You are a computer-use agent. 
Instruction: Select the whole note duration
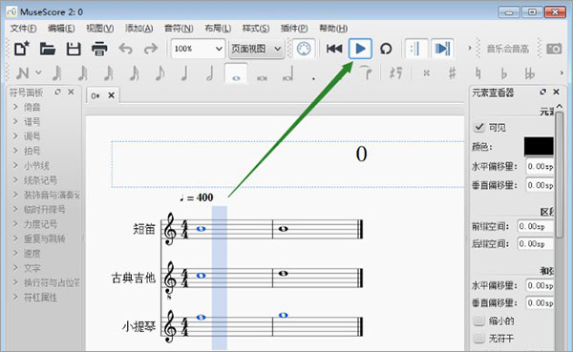236,73
